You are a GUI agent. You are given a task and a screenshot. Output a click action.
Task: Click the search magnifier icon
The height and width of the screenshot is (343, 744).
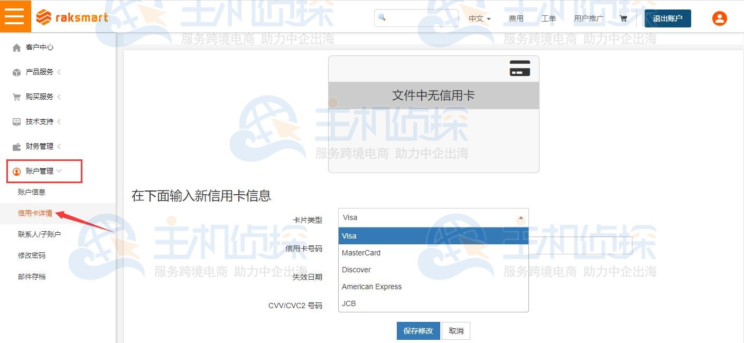tap(382, 17)
